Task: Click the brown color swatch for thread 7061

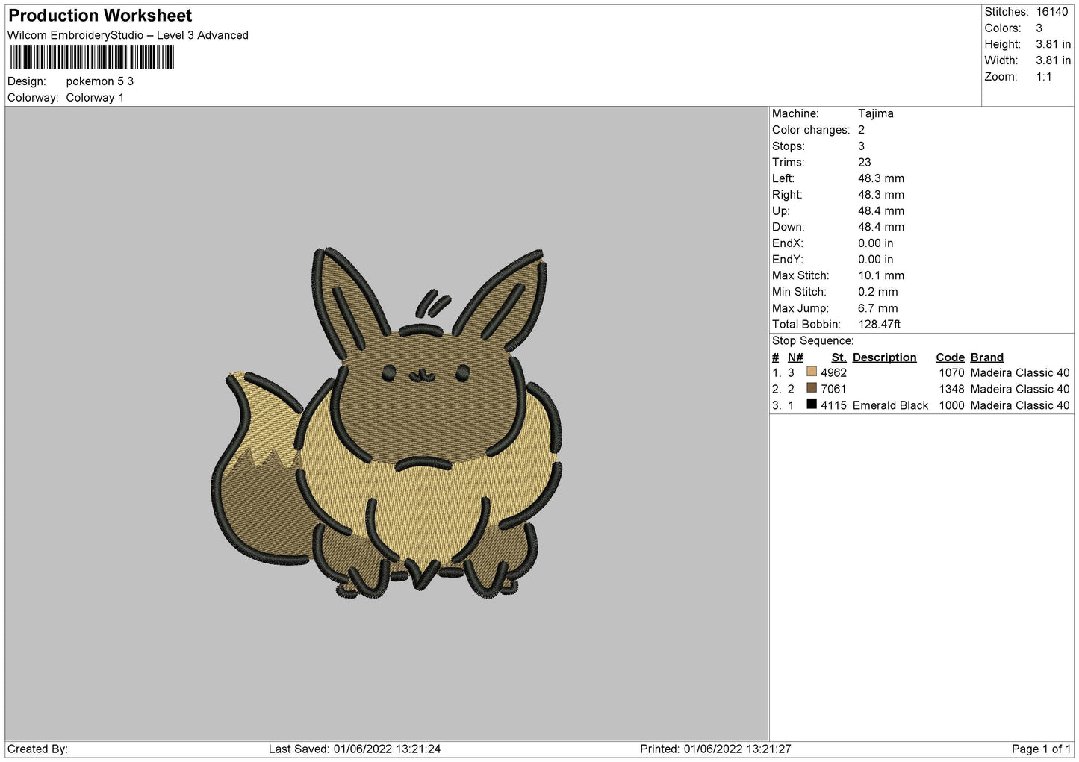Action: [812, 388]
